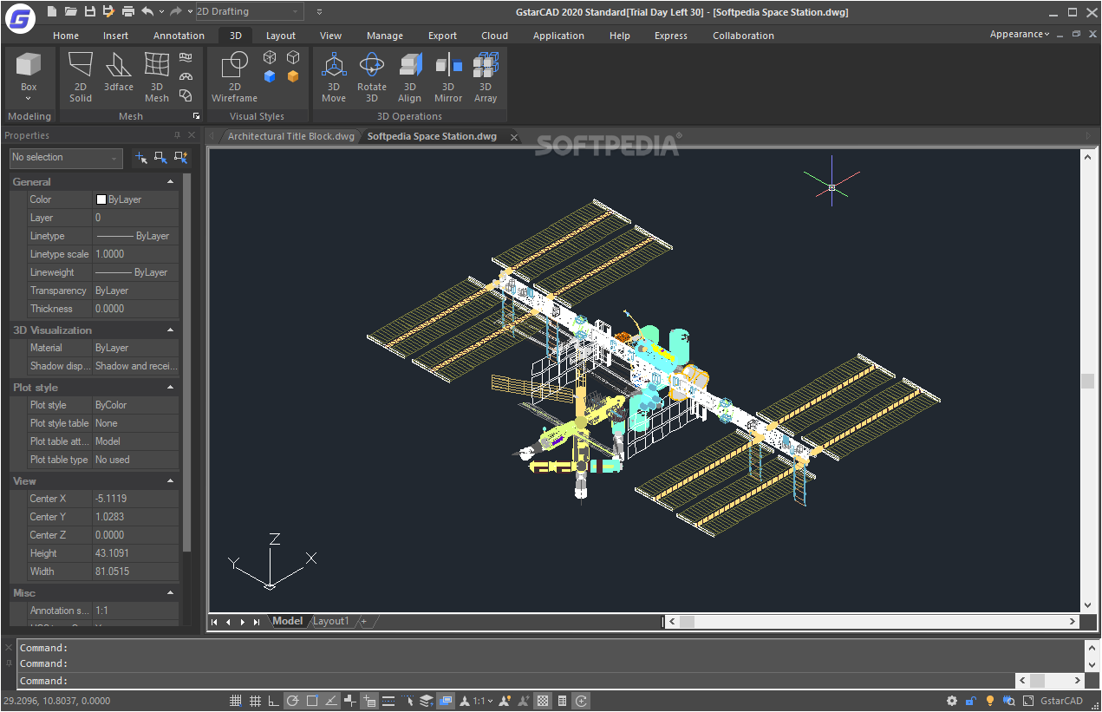Collapse the Misc properties section

pyautogui.click(x=170, y=593)
